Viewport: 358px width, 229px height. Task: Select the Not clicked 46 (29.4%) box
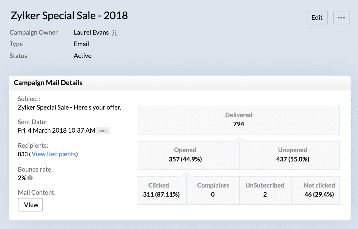pyautogui.click(x=316, y=190)
